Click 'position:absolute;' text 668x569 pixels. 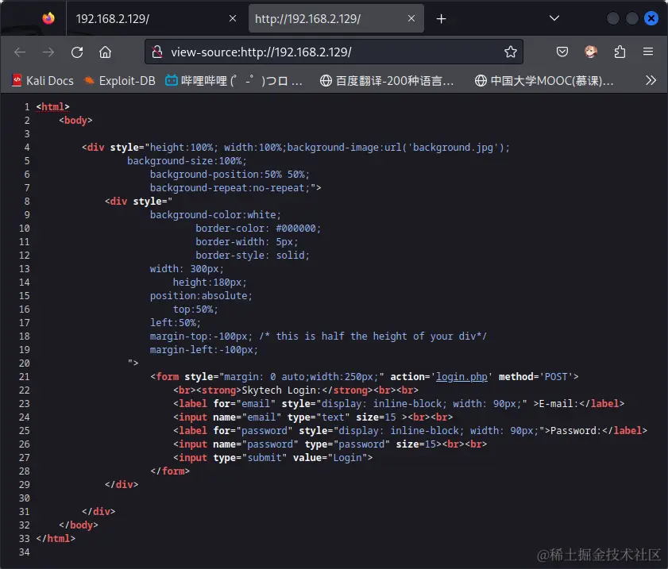(201, 296)
